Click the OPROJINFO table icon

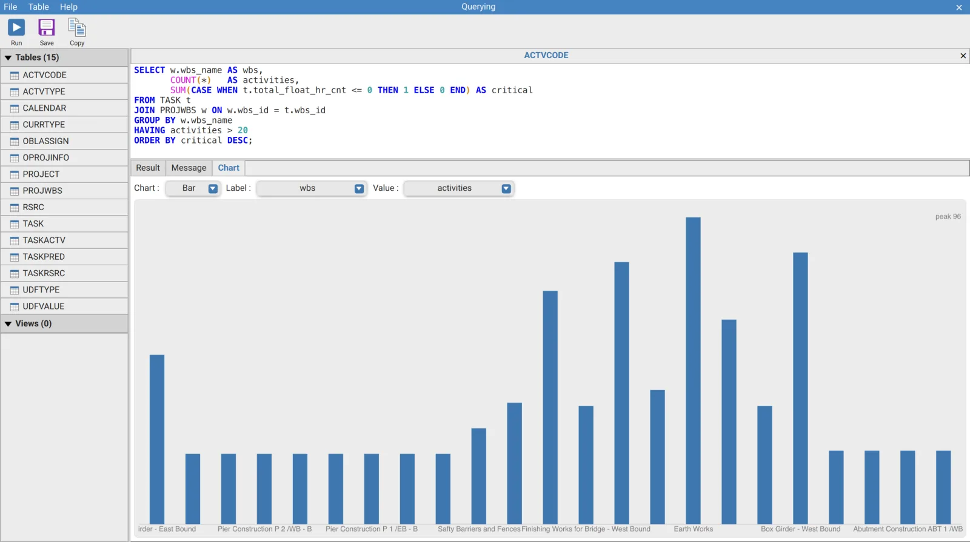pyautogui.click(x=15, y=158)
